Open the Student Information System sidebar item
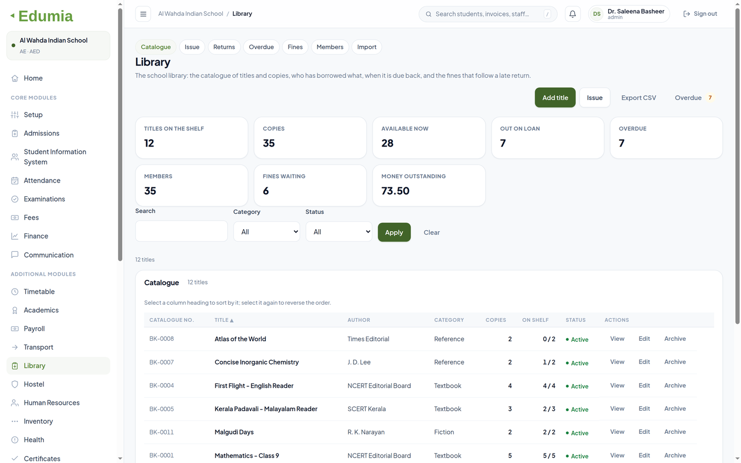Screen dimensions: 741x463 click(58, 157)
